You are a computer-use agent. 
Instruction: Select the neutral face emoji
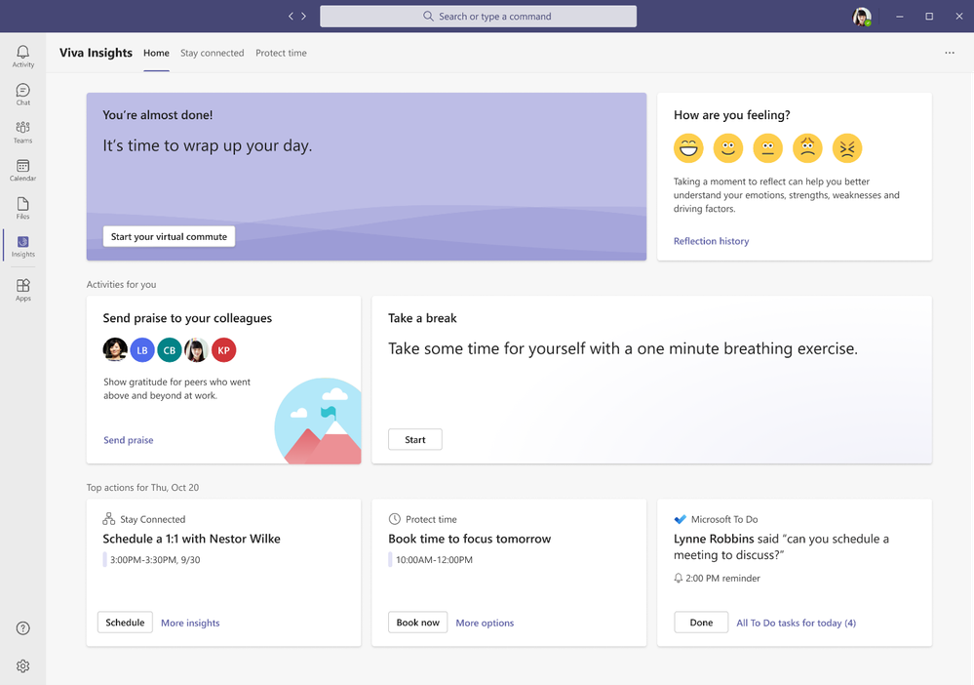[x=767, y=148]
